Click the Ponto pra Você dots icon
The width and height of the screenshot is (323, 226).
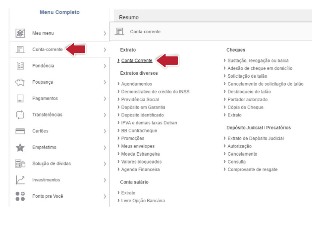tap(20, 196)
